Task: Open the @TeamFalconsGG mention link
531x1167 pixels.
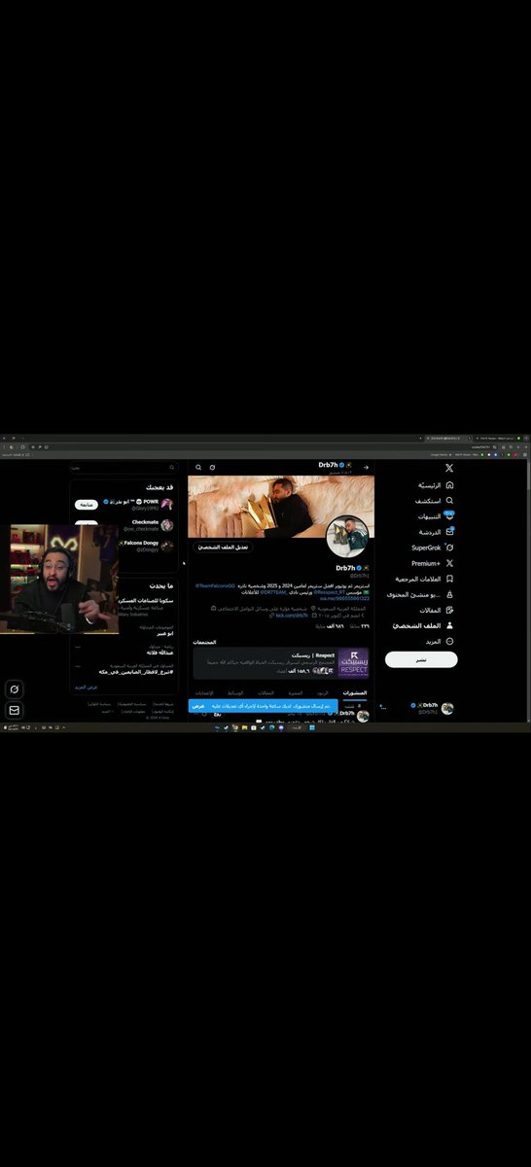Action: pos(215,586)
